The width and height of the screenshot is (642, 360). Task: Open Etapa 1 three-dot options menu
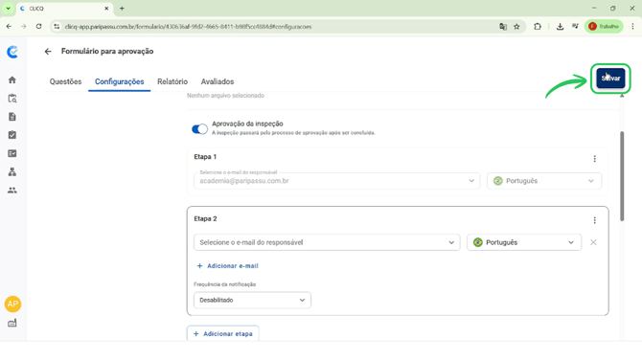click(594, 159)
